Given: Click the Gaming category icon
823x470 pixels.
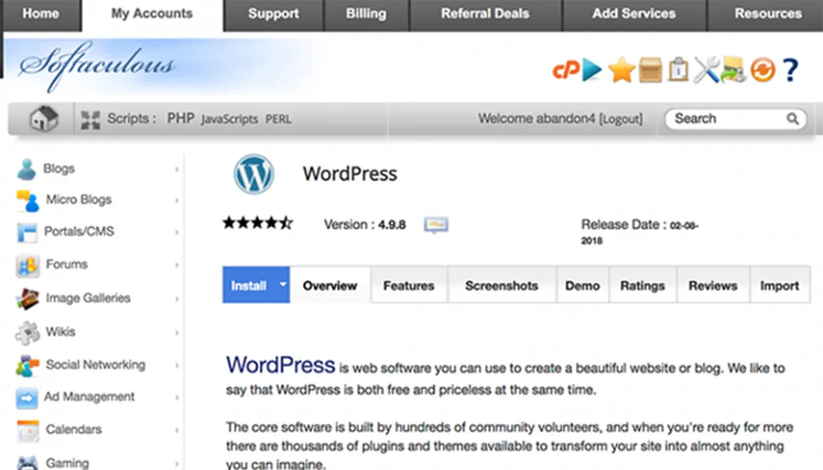Looking at the screenshot, I should point(27,462).
